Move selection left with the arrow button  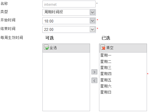(x=94, y=81)
